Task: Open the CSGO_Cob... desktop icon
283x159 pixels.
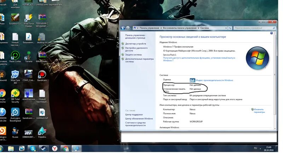Action: point(29,76)
